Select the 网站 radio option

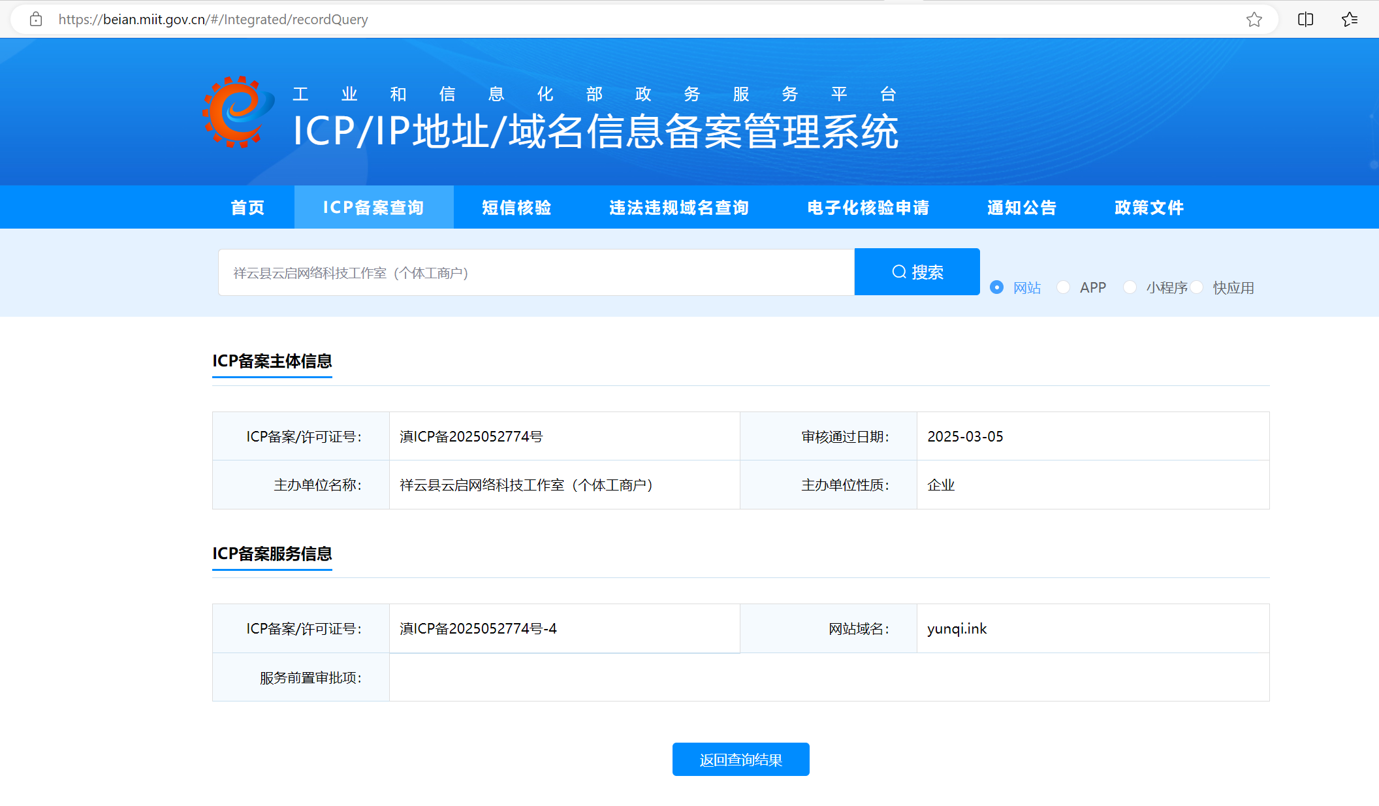pyautogui.click(x=996, y=287)
